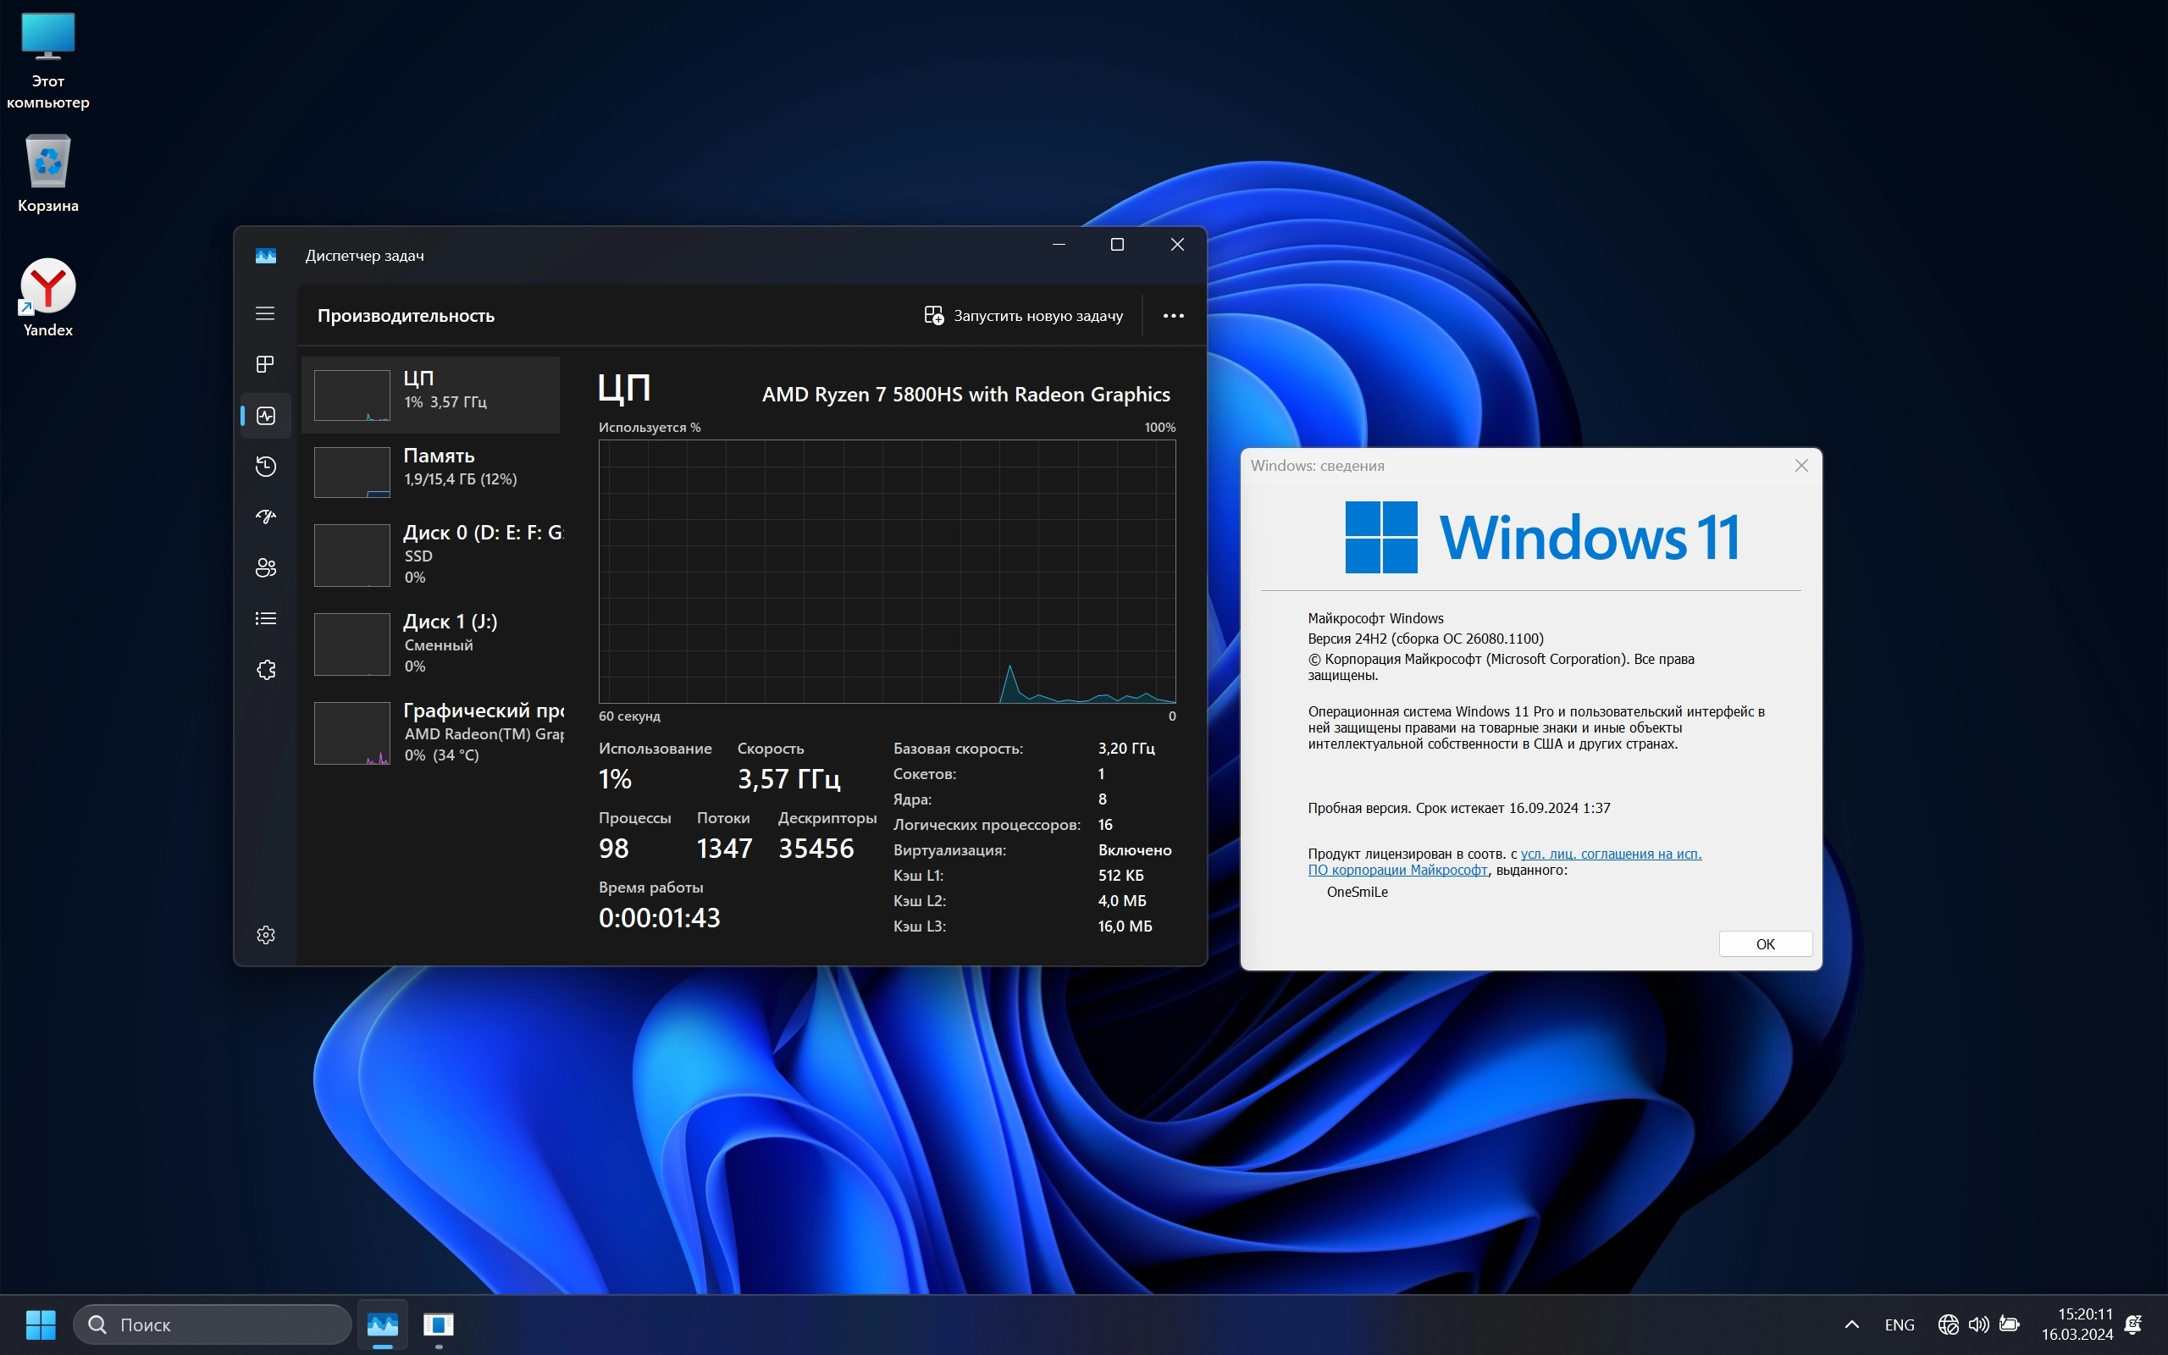The height and width of the screenshot is (1355, 2168).
Task: Expand the hamburger navigation menu
Action: (x=265, y=312)
